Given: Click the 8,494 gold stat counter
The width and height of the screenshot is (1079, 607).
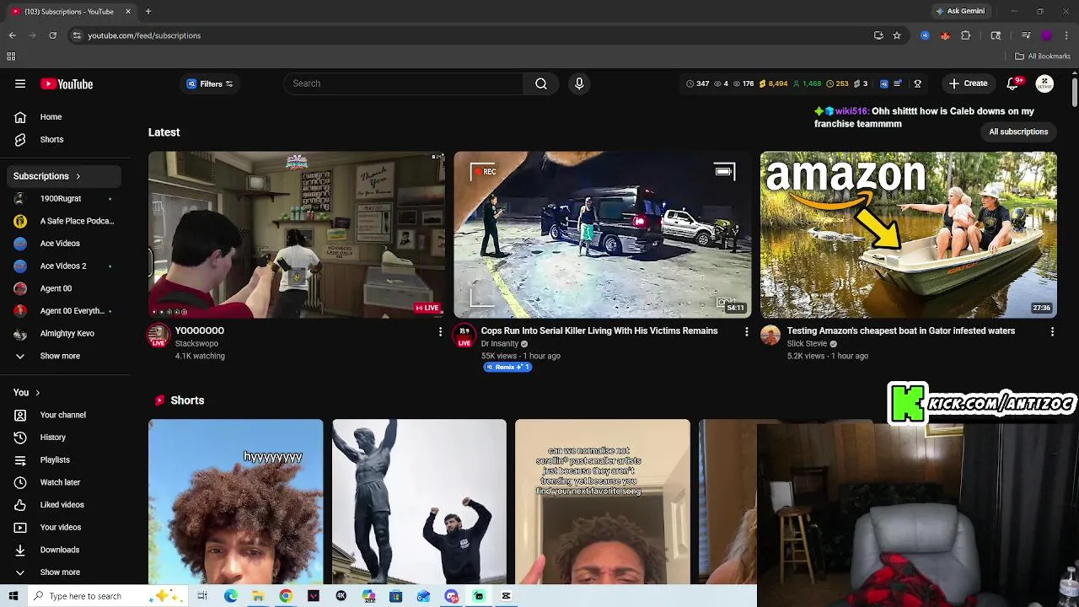Looking at the screenshot, I should coord(773,83).
